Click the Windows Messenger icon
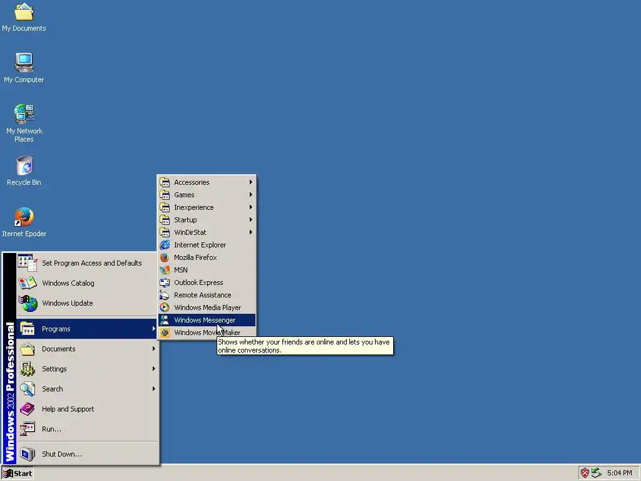This screenshot has height=481, width=641. (x=165, y=320)
